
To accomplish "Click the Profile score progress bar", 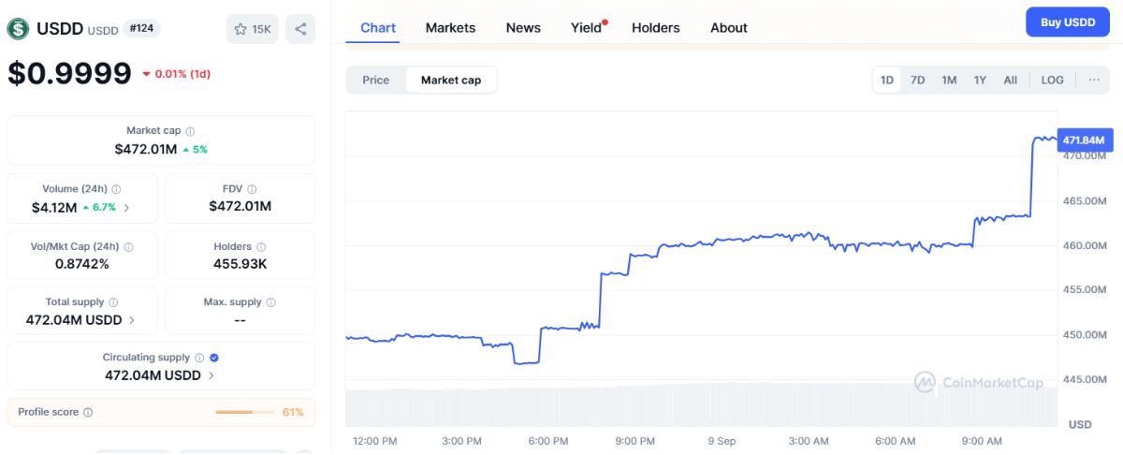I will pos(244,412).
